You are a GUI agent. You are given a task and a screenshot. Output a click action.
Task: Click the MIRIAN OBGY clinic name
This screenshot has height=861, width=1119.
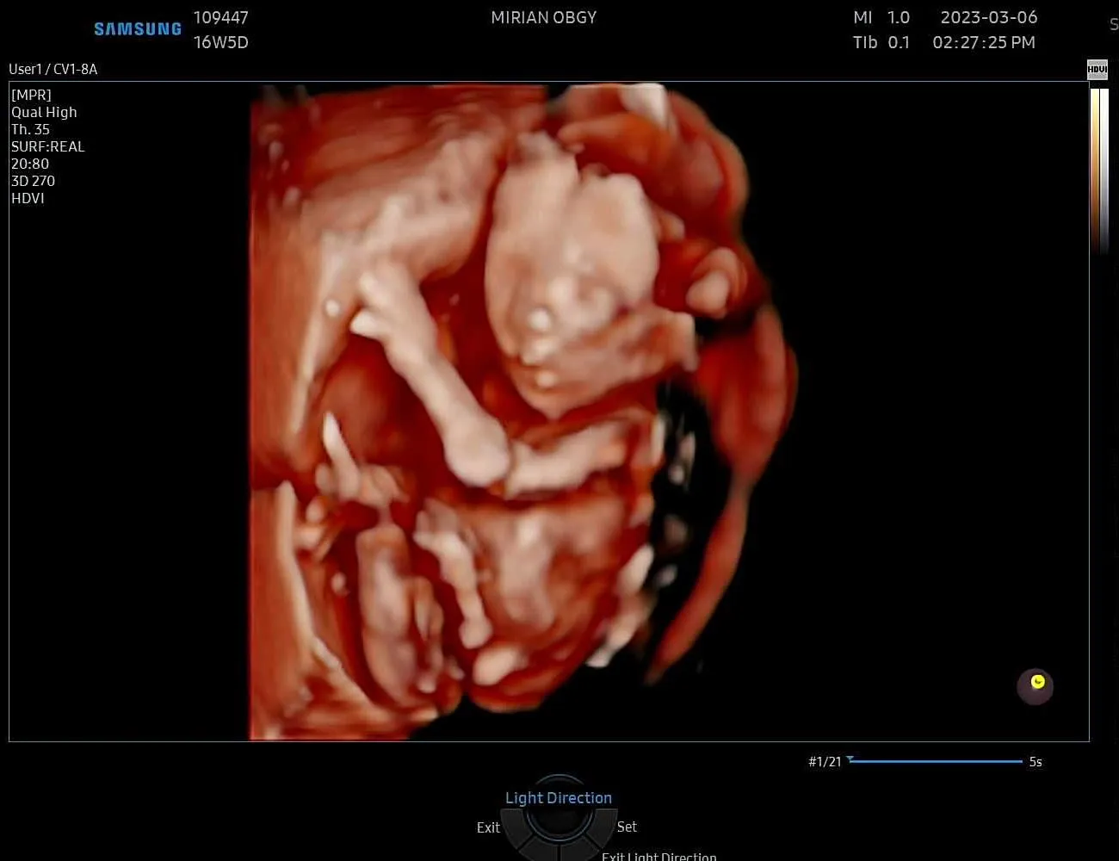pyautogui.click(x=543, y=17)
